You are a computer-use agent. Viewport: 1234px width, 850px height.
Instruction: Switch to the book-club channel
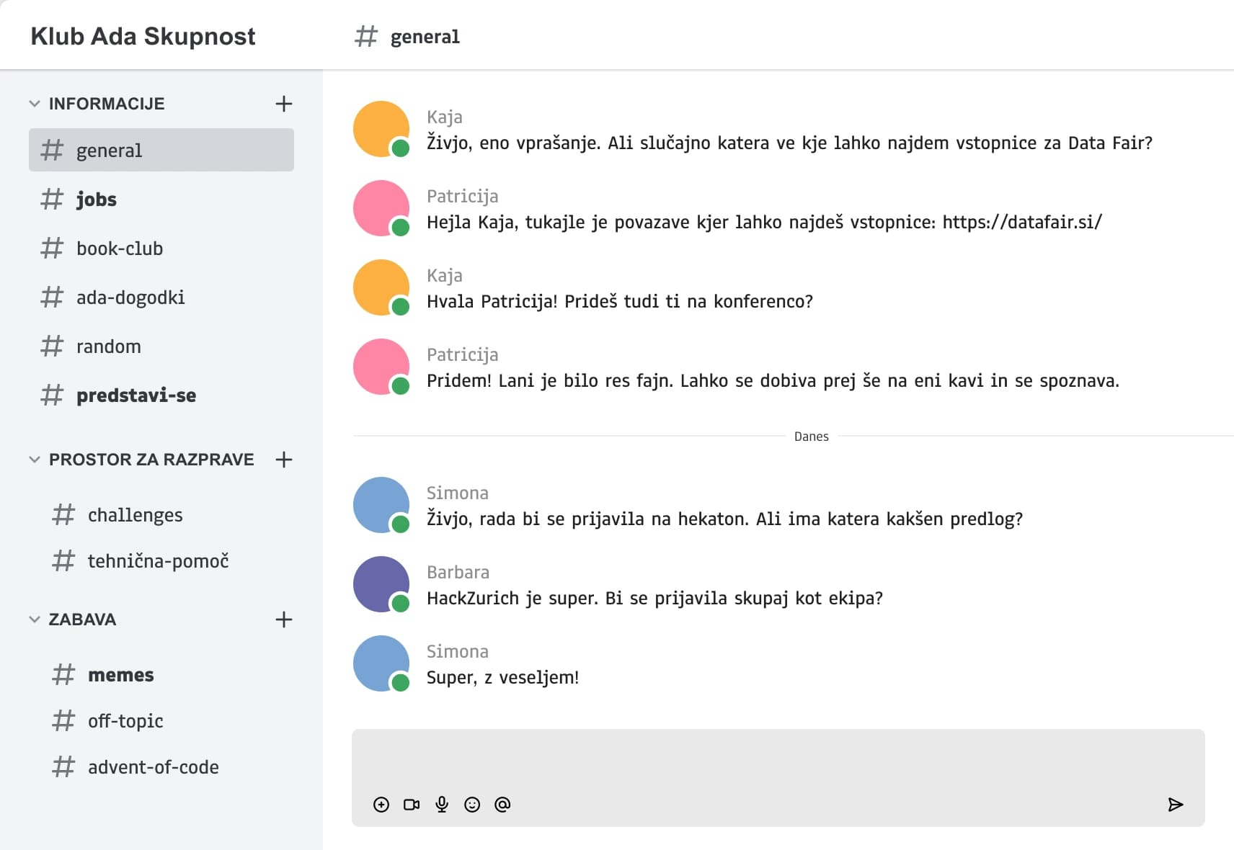pos(120,249)
